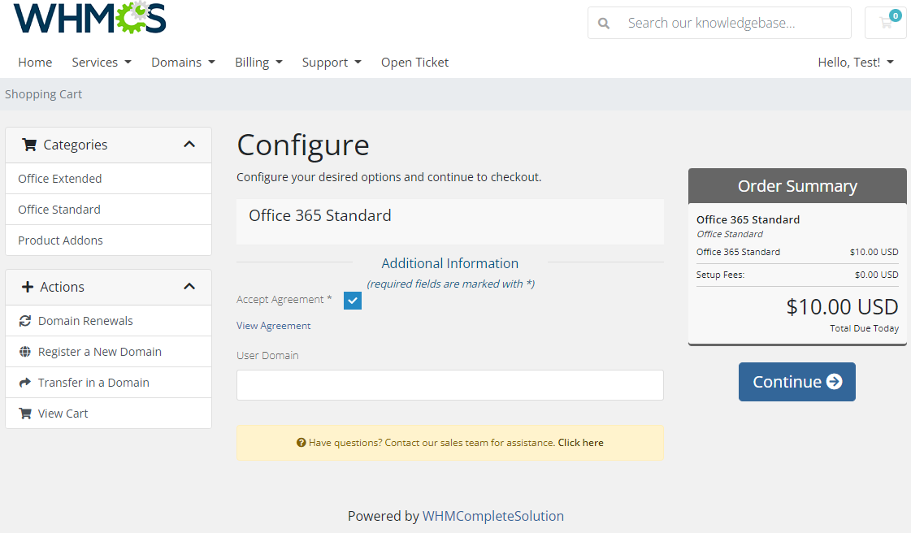Click the Setup Fees $0.00 USD value
Viewport: 911px width, 533px height.
876,275
